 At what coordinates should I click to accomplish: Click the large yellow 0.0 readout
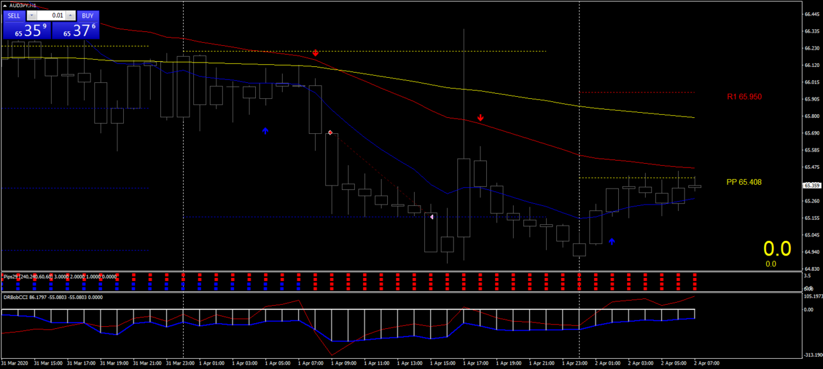[778, 249]
